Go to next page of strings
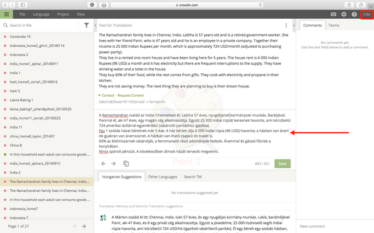The height and width of the screenshot is (233, 374). click(84, 227)
